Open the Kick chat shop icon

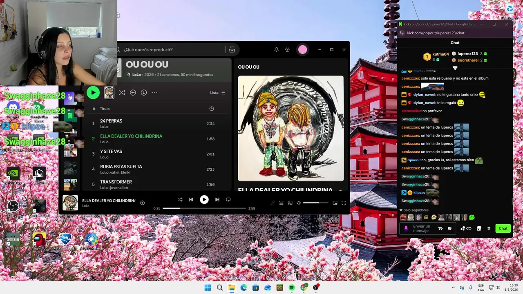(x=479, y=229)
